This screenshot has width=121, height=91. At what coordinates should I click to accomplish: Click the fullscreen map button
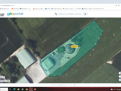(120, 77)
